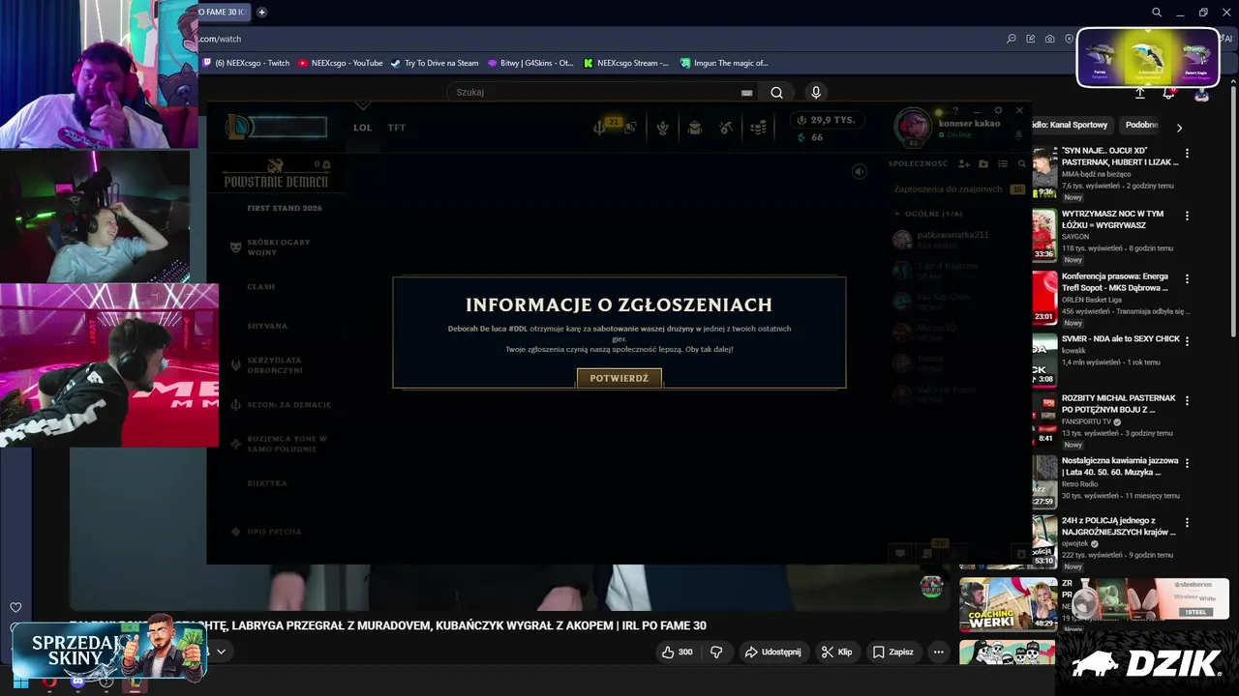Image resolution: width=1239 pixels, height=696 pixels.
Task: Open menu for SYN NAJE.. OJCU video
Action: [1188, 153]
